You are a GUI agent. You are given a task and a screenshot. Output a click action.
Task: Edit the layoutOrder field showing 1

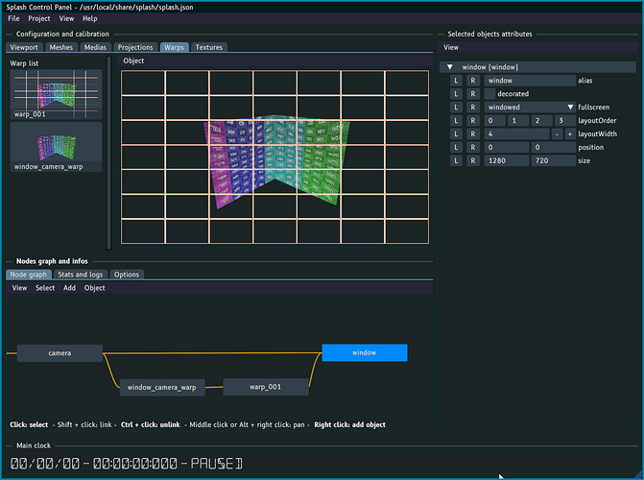(518, 120)
